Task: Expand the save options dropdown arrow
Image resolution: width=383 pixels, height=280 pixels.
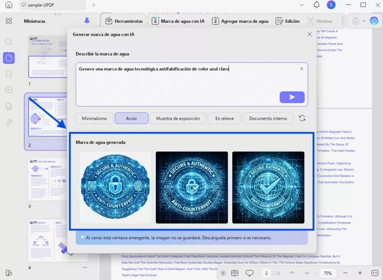Action: tap(364, 21)
